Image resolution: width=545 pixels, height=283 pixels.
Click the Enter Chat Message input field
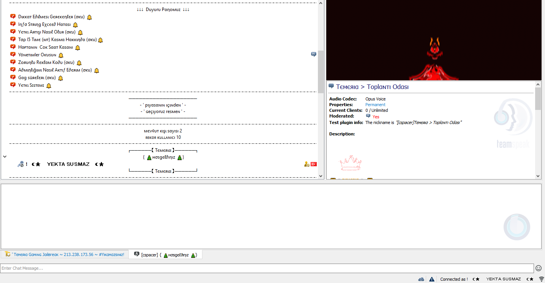click(267, 268)
